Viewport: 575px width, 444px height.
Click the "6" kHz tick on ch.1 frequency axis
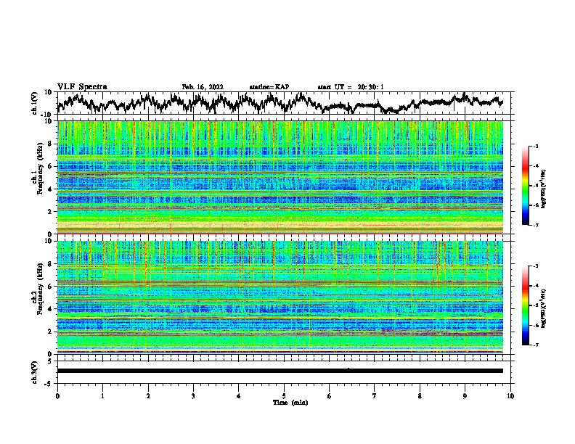pyautogui.click(x=51, y=166)
